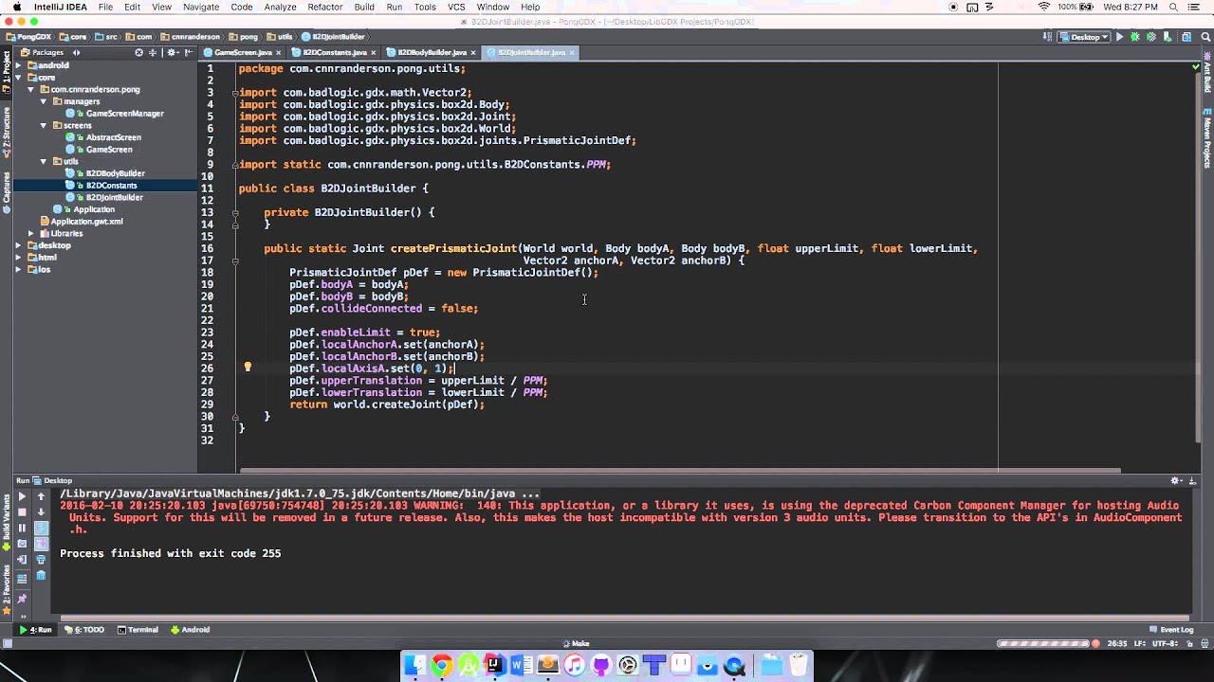Toggle the 1: Project tool window
Viewport: 1214px width, 682px height.
6,74
